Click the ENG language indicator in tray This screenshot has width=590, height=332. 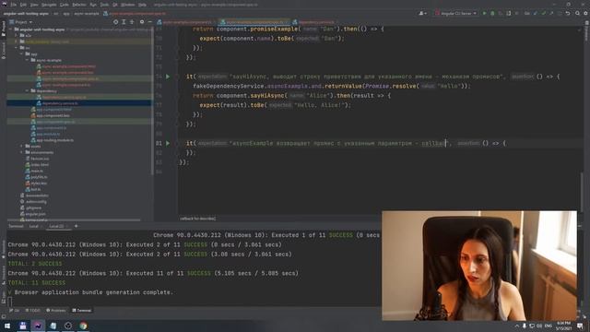(548, 326)
